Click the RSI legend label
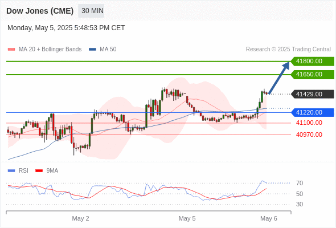This screenshot has height=228, width=336. coord(23,171)
